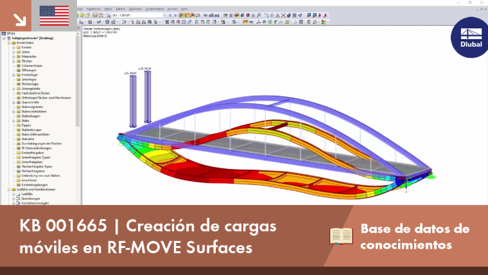The image size is (488, 275).
Task: Click the first icon of the second toolbar row
Action: pos(81,22)
